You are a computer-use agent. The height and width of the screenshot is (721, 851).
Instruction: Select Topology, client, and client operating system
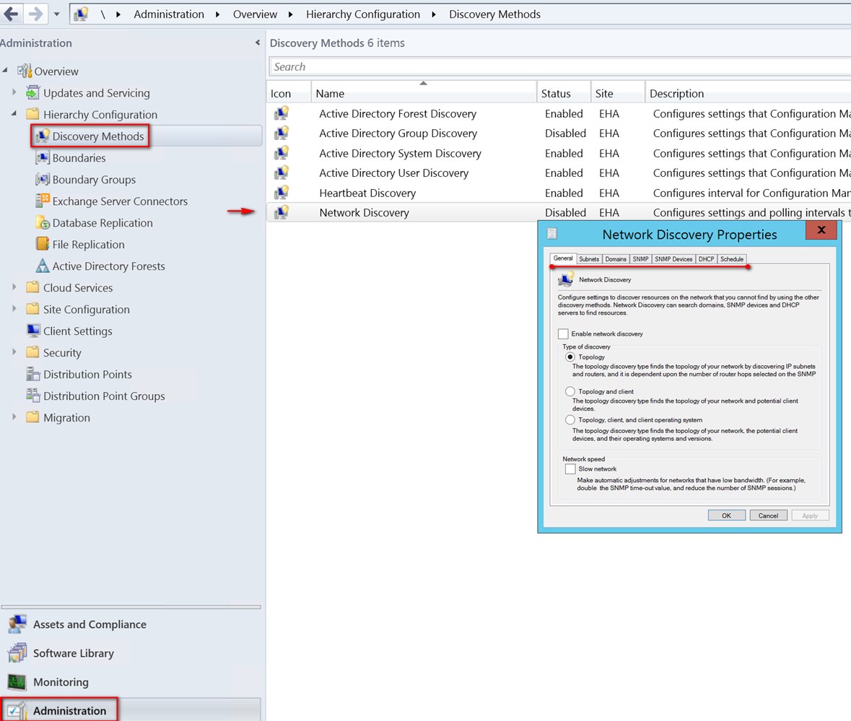click(x=570, y=419)
